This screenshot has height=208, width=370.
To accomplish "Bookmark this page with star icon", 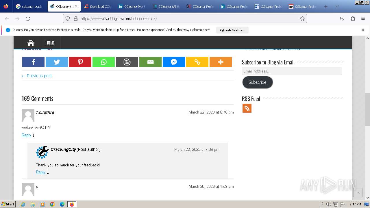I will (x=302, y=18).
